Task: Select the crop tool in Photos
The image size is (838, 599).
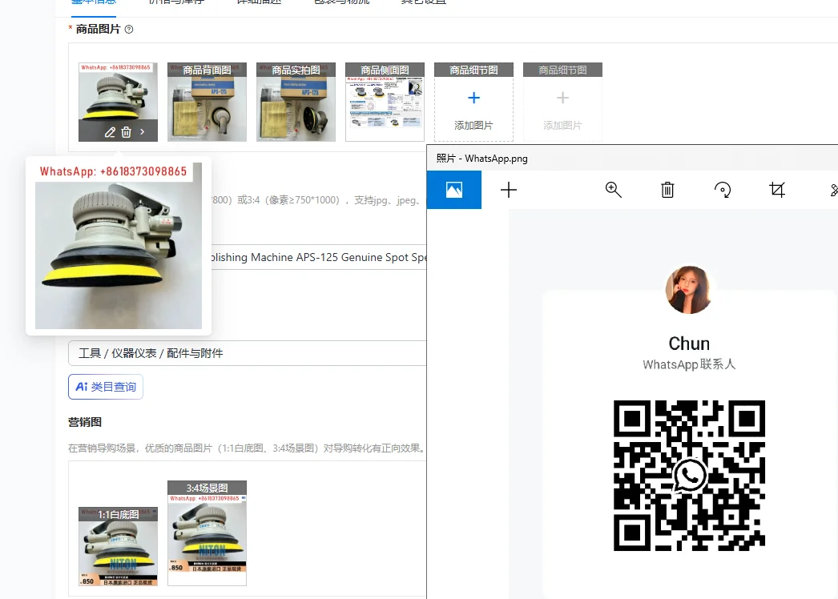Action: 777,190
